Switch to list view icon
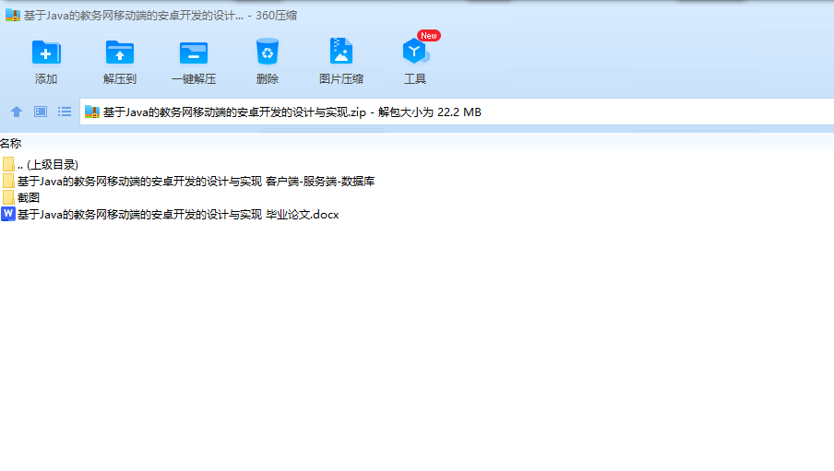 click(x=65, y=112)
